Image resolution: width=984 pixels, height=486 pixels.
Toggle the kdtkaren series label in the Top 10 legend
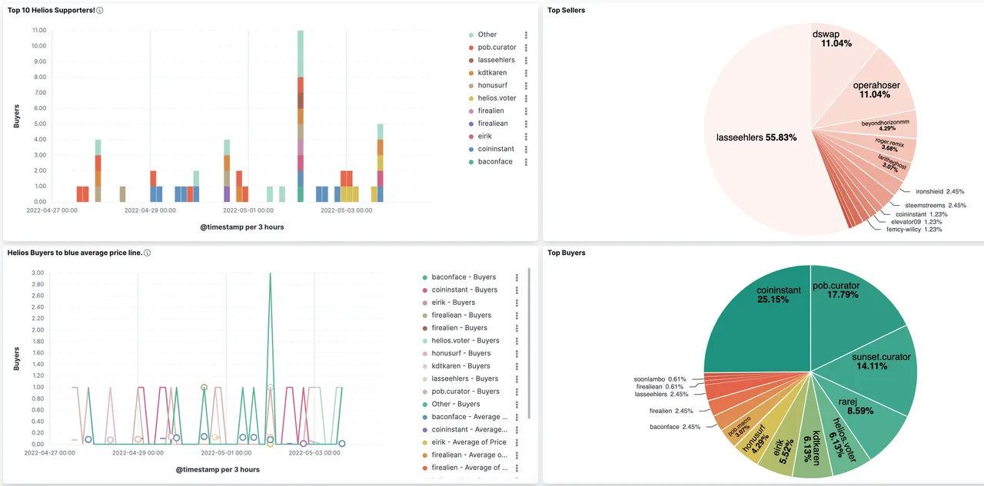coord(492,73)
